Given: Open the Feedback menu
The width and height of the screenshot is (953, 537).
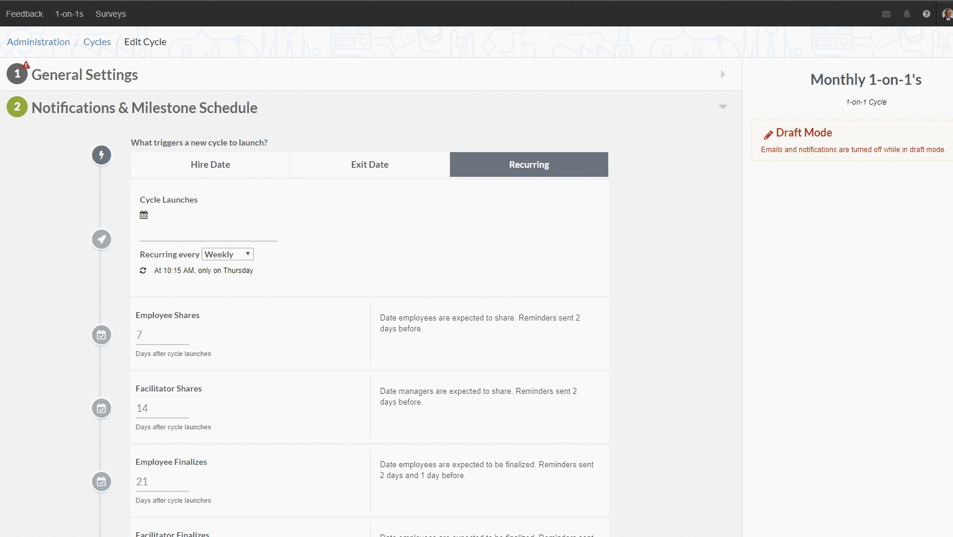Looking at the screenshot, I should pyautogui.click(x=25, y=14).
